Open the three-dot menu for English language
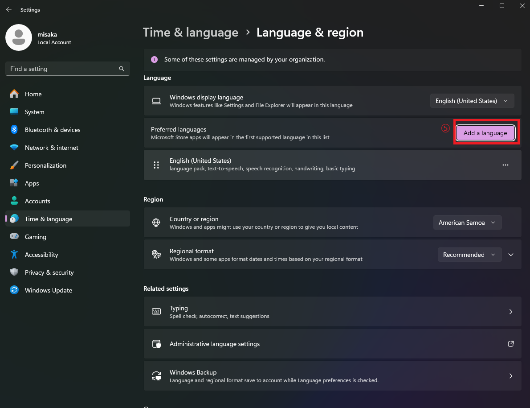 click(x=506, y=165)
